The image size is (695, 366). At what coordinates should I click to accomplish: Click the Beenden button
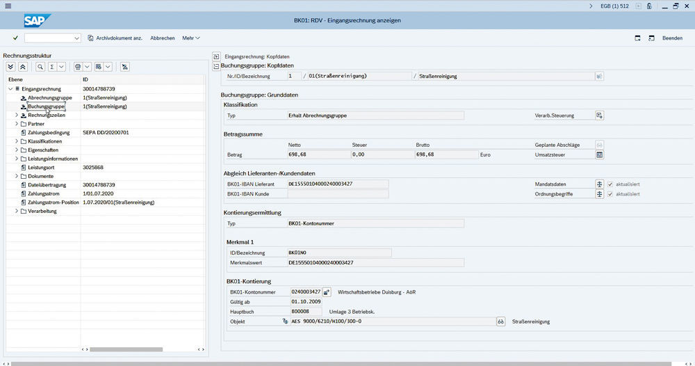[x=672, y=38]
